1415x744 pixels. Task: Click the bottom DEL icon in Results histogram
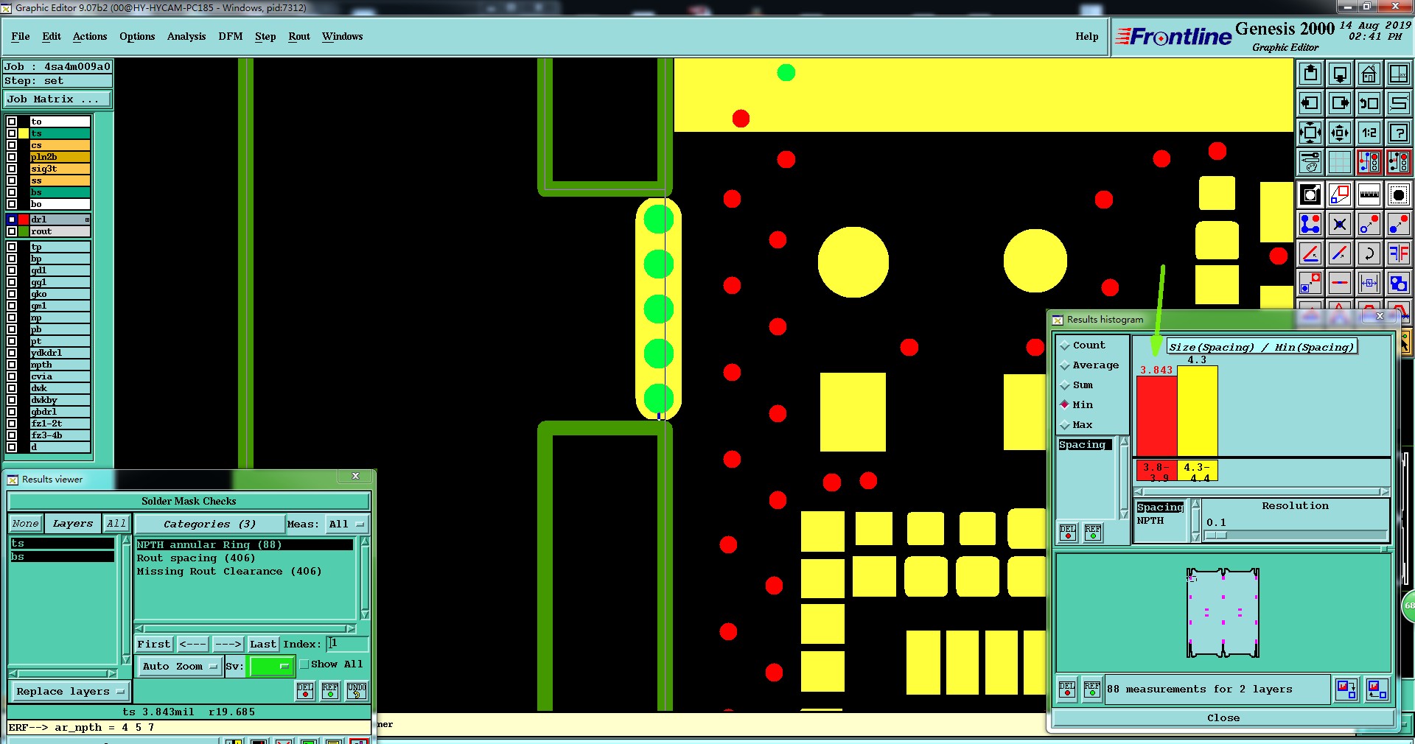tap(1067, 689)
